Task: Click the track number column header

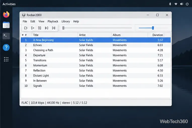Action: pos(26,35)
